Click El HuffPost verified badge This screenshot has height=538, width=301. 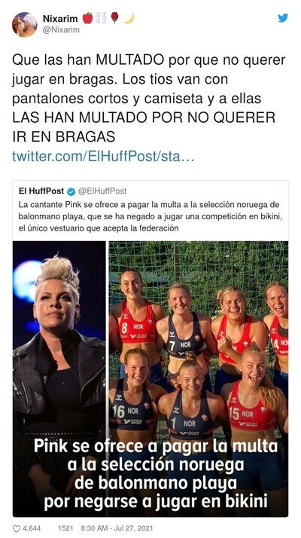tap(71, 191)
